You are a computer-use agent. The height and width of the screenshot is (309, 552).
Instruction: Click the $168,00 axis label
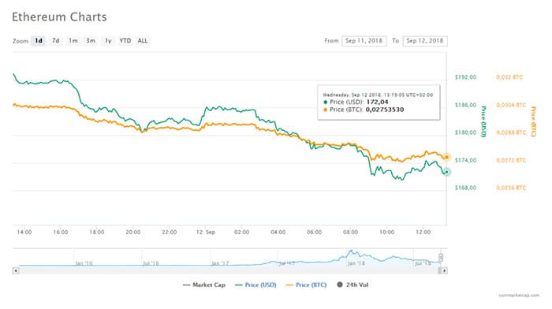(465, 188)
